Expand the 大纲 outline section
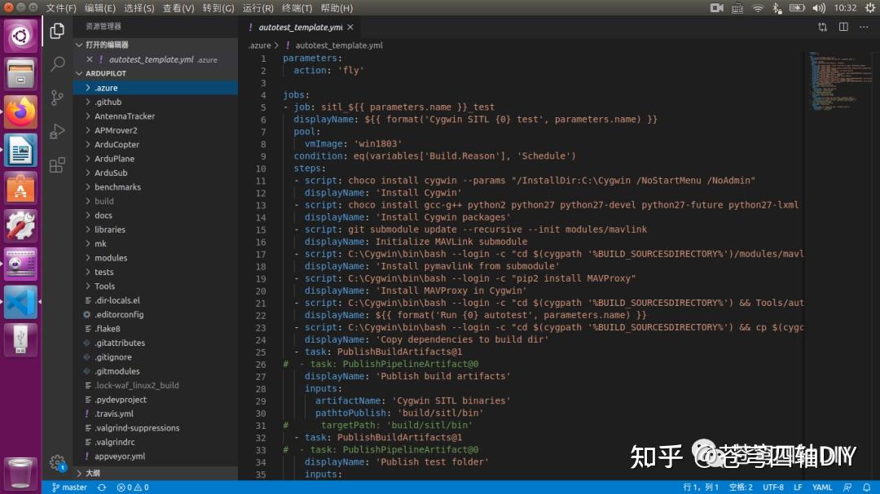Viewport: 880px width, 494px height. (x=156, y=474)
